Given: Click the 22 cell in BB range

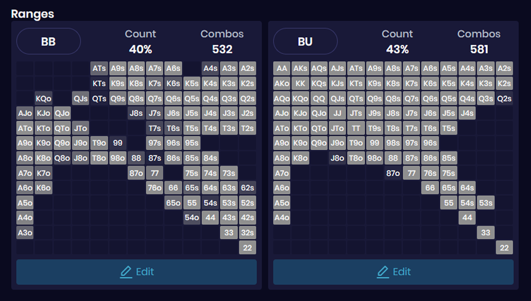Looking at the screenshot, I should pos(247,247).
